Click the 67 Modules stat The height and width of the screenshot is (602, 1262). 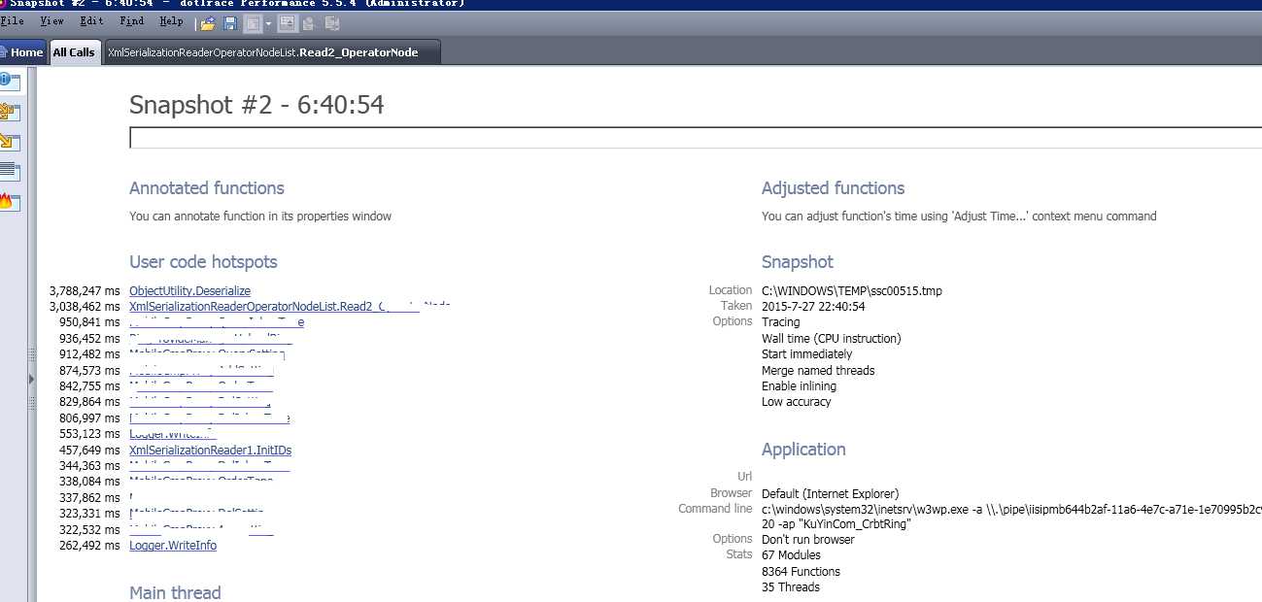(x=791, y=555)
